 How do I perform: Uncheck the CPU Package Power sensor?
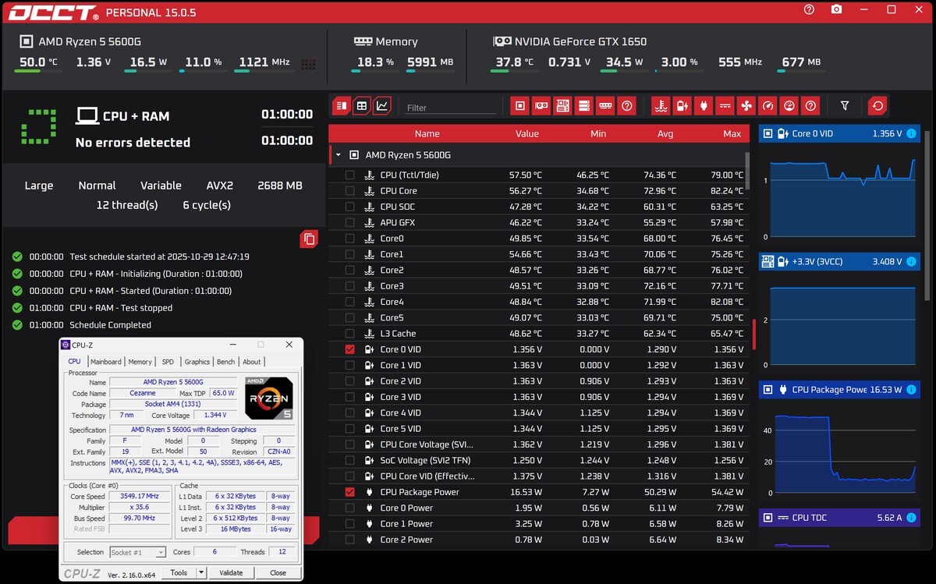[x=349, y=492]
